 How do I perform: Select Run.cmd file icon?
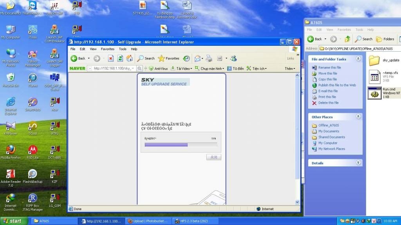tap(374, 93)
